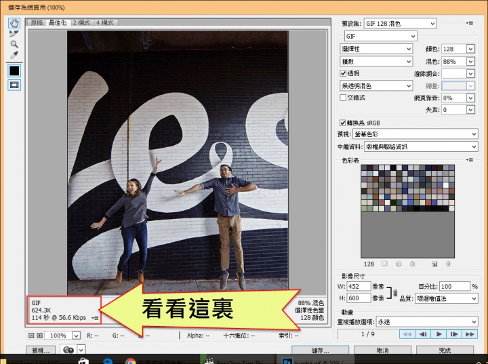Open the 網頁靠齊 0% dropdown arrow
This screenshot has height=364, width=488.
pyautogui.click(x=470, y=98)
